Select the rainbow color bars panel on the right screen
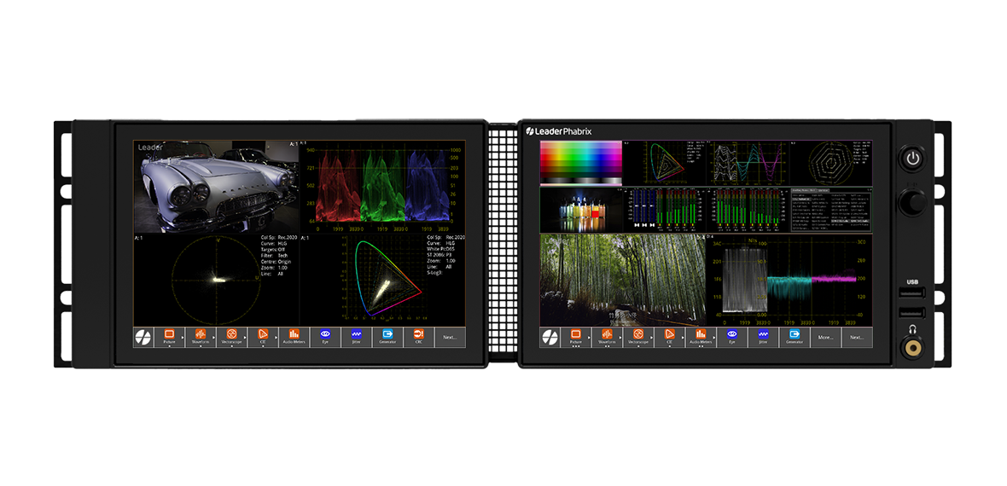This screenshot has width=1007, height=486. 581,163
